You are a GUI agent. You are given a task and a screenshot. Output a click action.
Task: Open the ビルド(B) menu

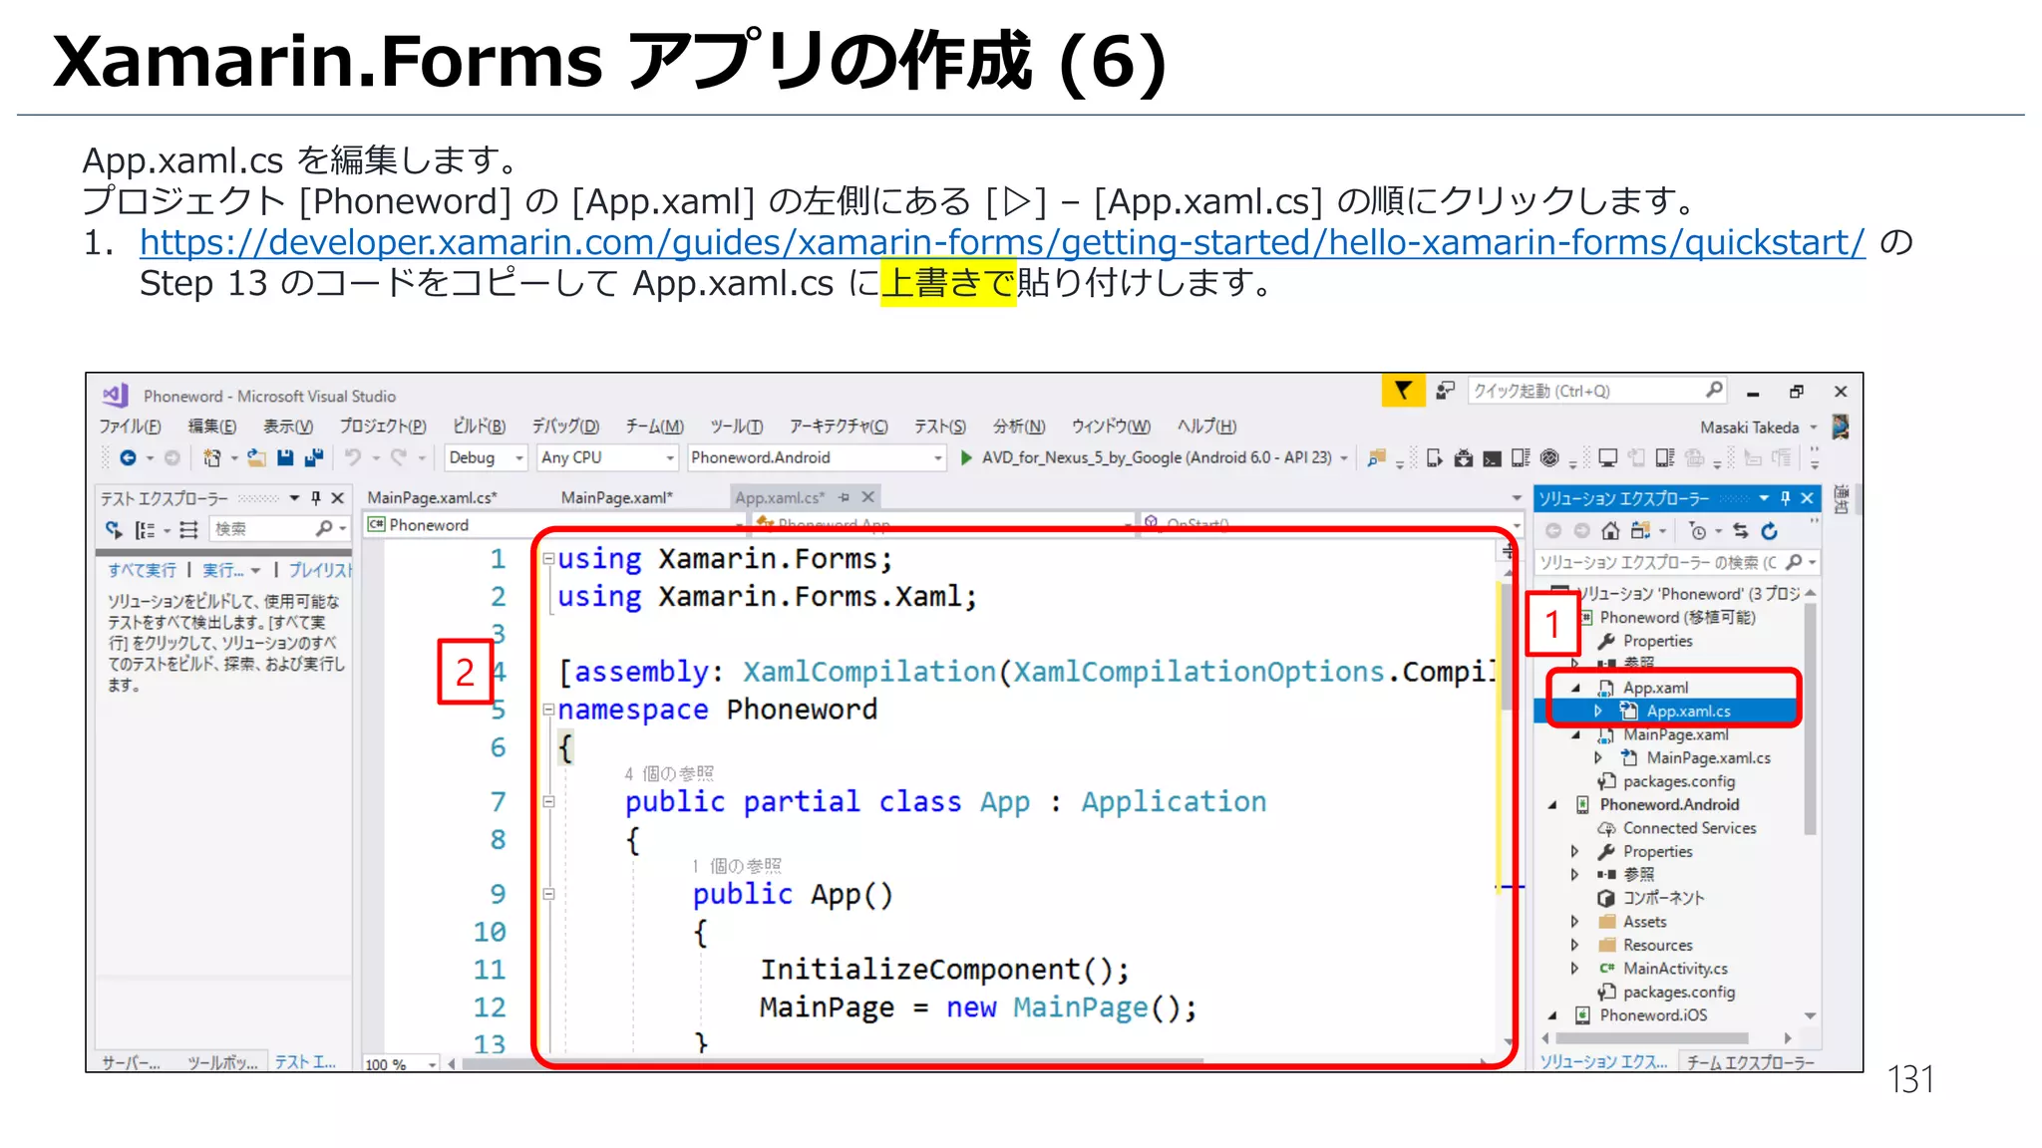coord(480,427)
